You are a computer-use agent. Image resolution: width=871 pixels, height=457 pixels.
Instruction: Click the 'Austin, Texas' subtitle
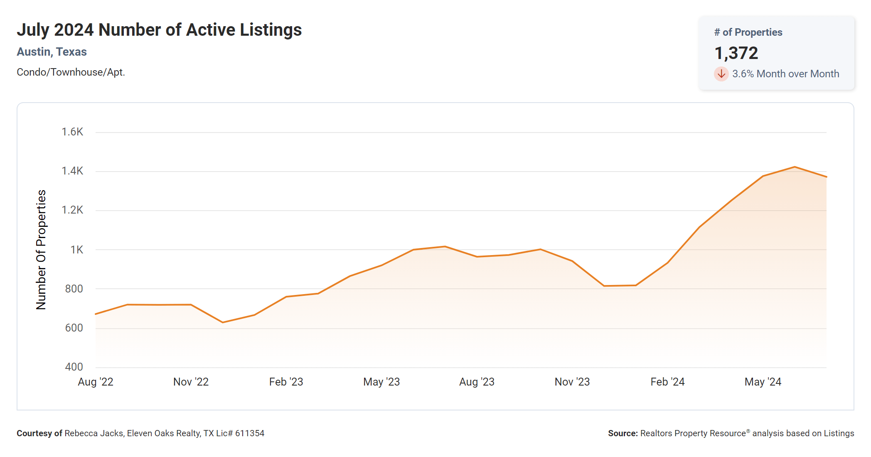[x=52, y=52]
